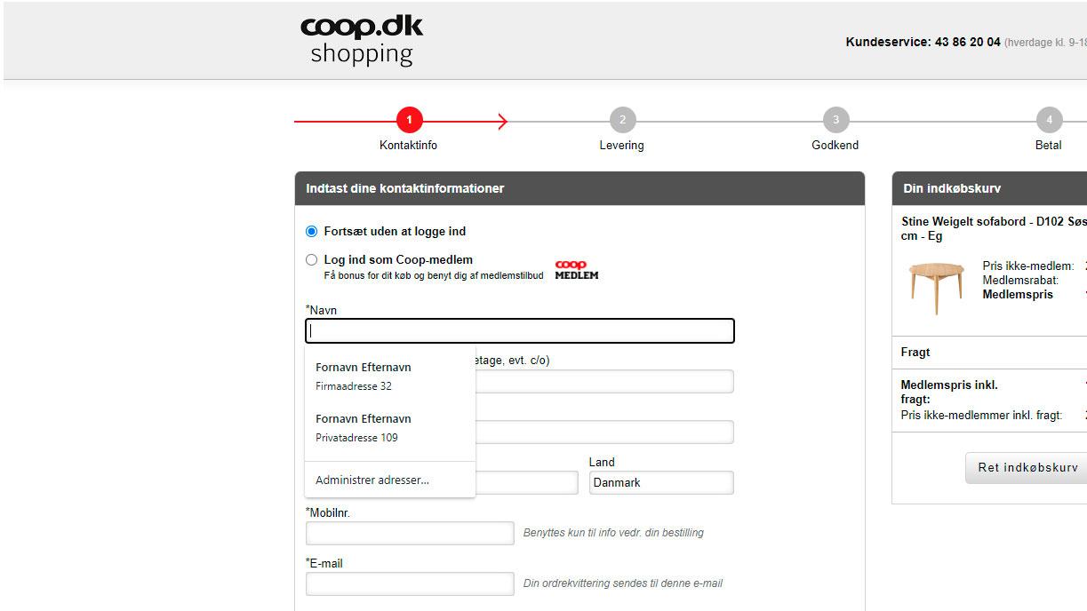Open 'Administrer adresser...' in autofill popup
Image resolution: width=1087 pixels, height=611 pixels.
click(x=389, y=480)
